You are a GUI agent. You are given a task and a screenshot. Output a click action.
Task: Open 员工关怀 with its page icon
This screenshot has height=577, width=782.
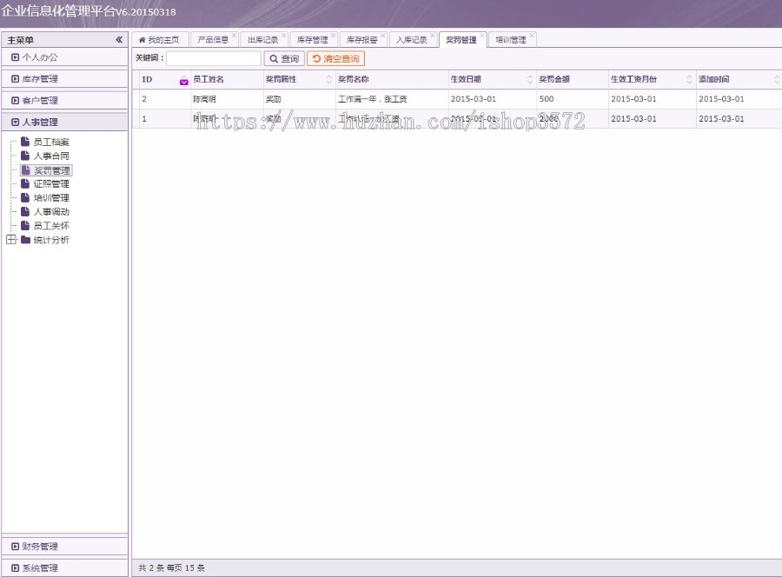pyautogui.click(x=25, y=225)
